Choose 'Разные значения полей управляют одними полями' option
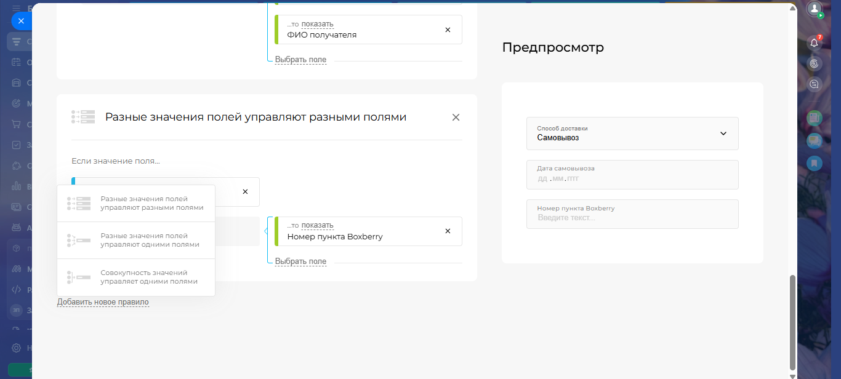This screenshot has width=841, height=379. pos(136,240)
